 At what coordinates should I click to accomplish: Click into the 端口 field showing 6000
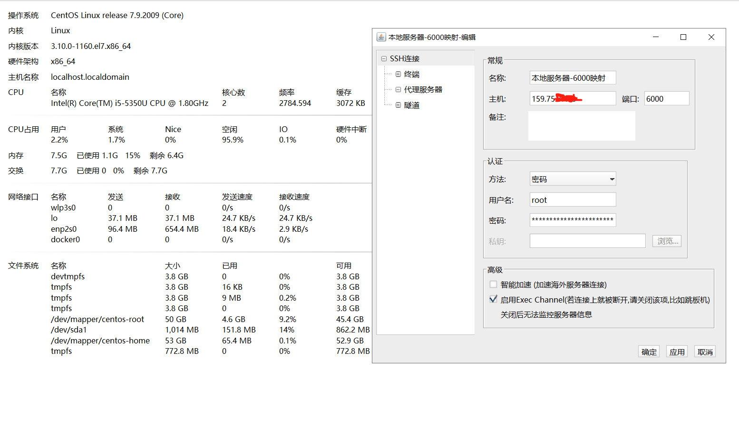point(667,98)
